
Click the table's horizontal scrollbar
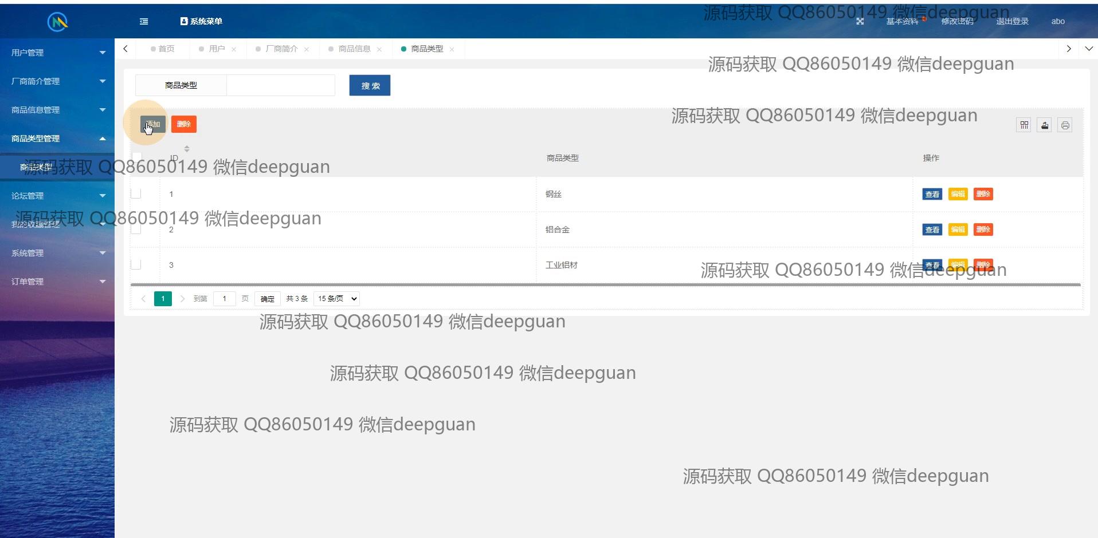(605, 284)
